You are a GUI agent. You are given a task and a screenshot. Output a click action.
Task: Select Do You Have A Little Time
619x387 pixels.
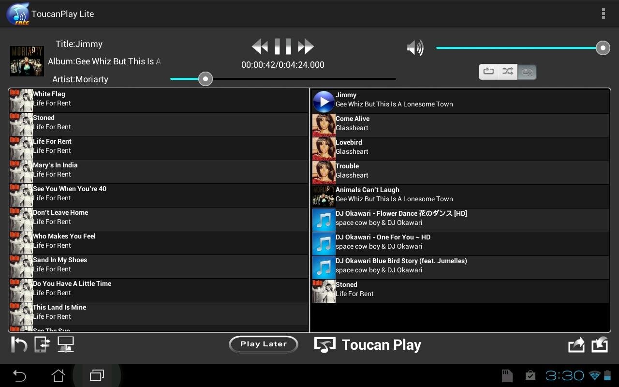point(159,290)
